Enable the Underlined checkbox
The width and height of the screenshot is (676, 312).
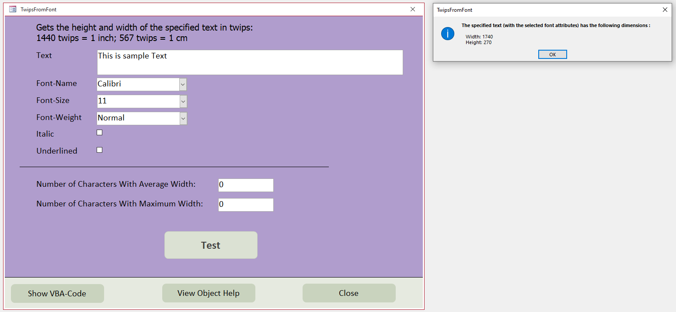[x=100, y=150]
